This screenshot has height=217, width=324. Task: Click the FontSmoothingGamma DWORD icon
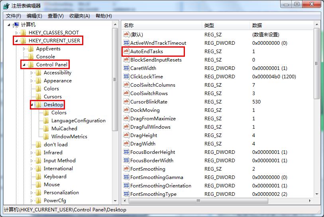126,177
